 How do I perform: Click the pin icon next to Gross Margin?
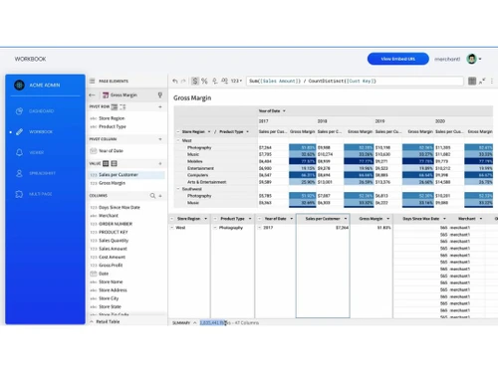point(160,95)
